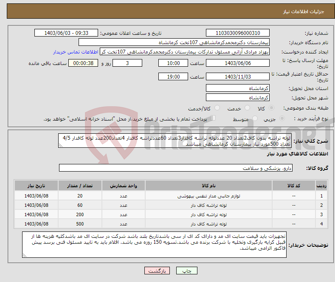Screen dimensions: 335x282
Task: Click the ردیف column header
Action: click(321, 186)
